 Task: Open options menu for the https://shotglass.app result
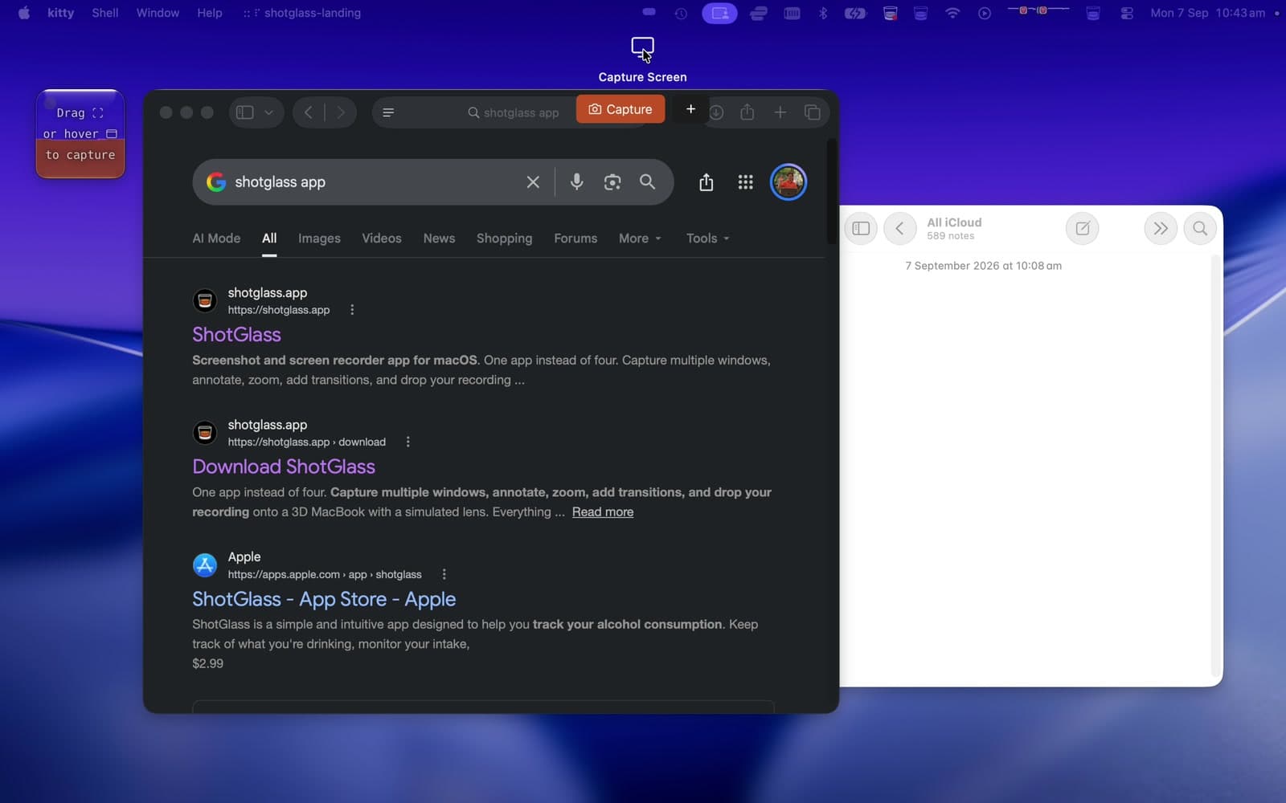click(x=352, y=310)
